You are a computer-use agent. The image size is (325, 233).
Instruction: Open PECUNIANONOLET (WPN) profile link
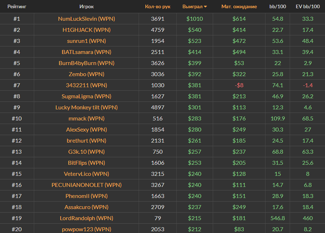tap(86, 185)
